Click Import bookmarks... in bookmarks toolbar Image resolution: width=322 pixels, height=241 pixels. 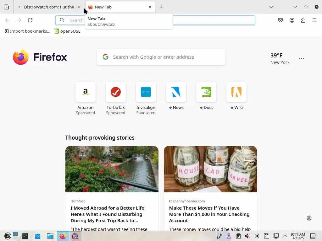(x=27, y=31)
